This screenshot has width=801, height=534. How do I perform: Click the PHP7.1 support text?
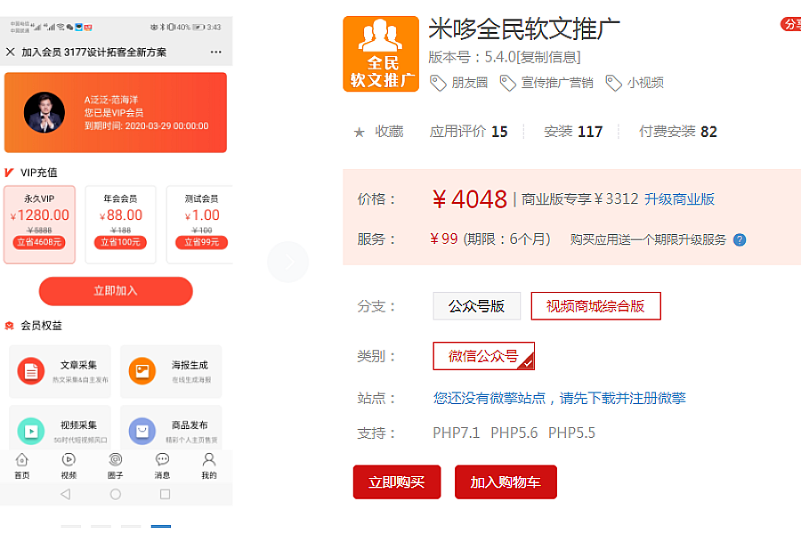coord(457,433)
